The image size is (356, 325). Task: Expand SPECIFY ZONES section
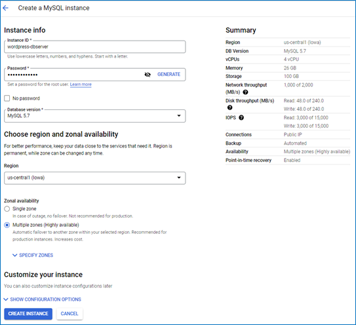click(x=33, y=256)
